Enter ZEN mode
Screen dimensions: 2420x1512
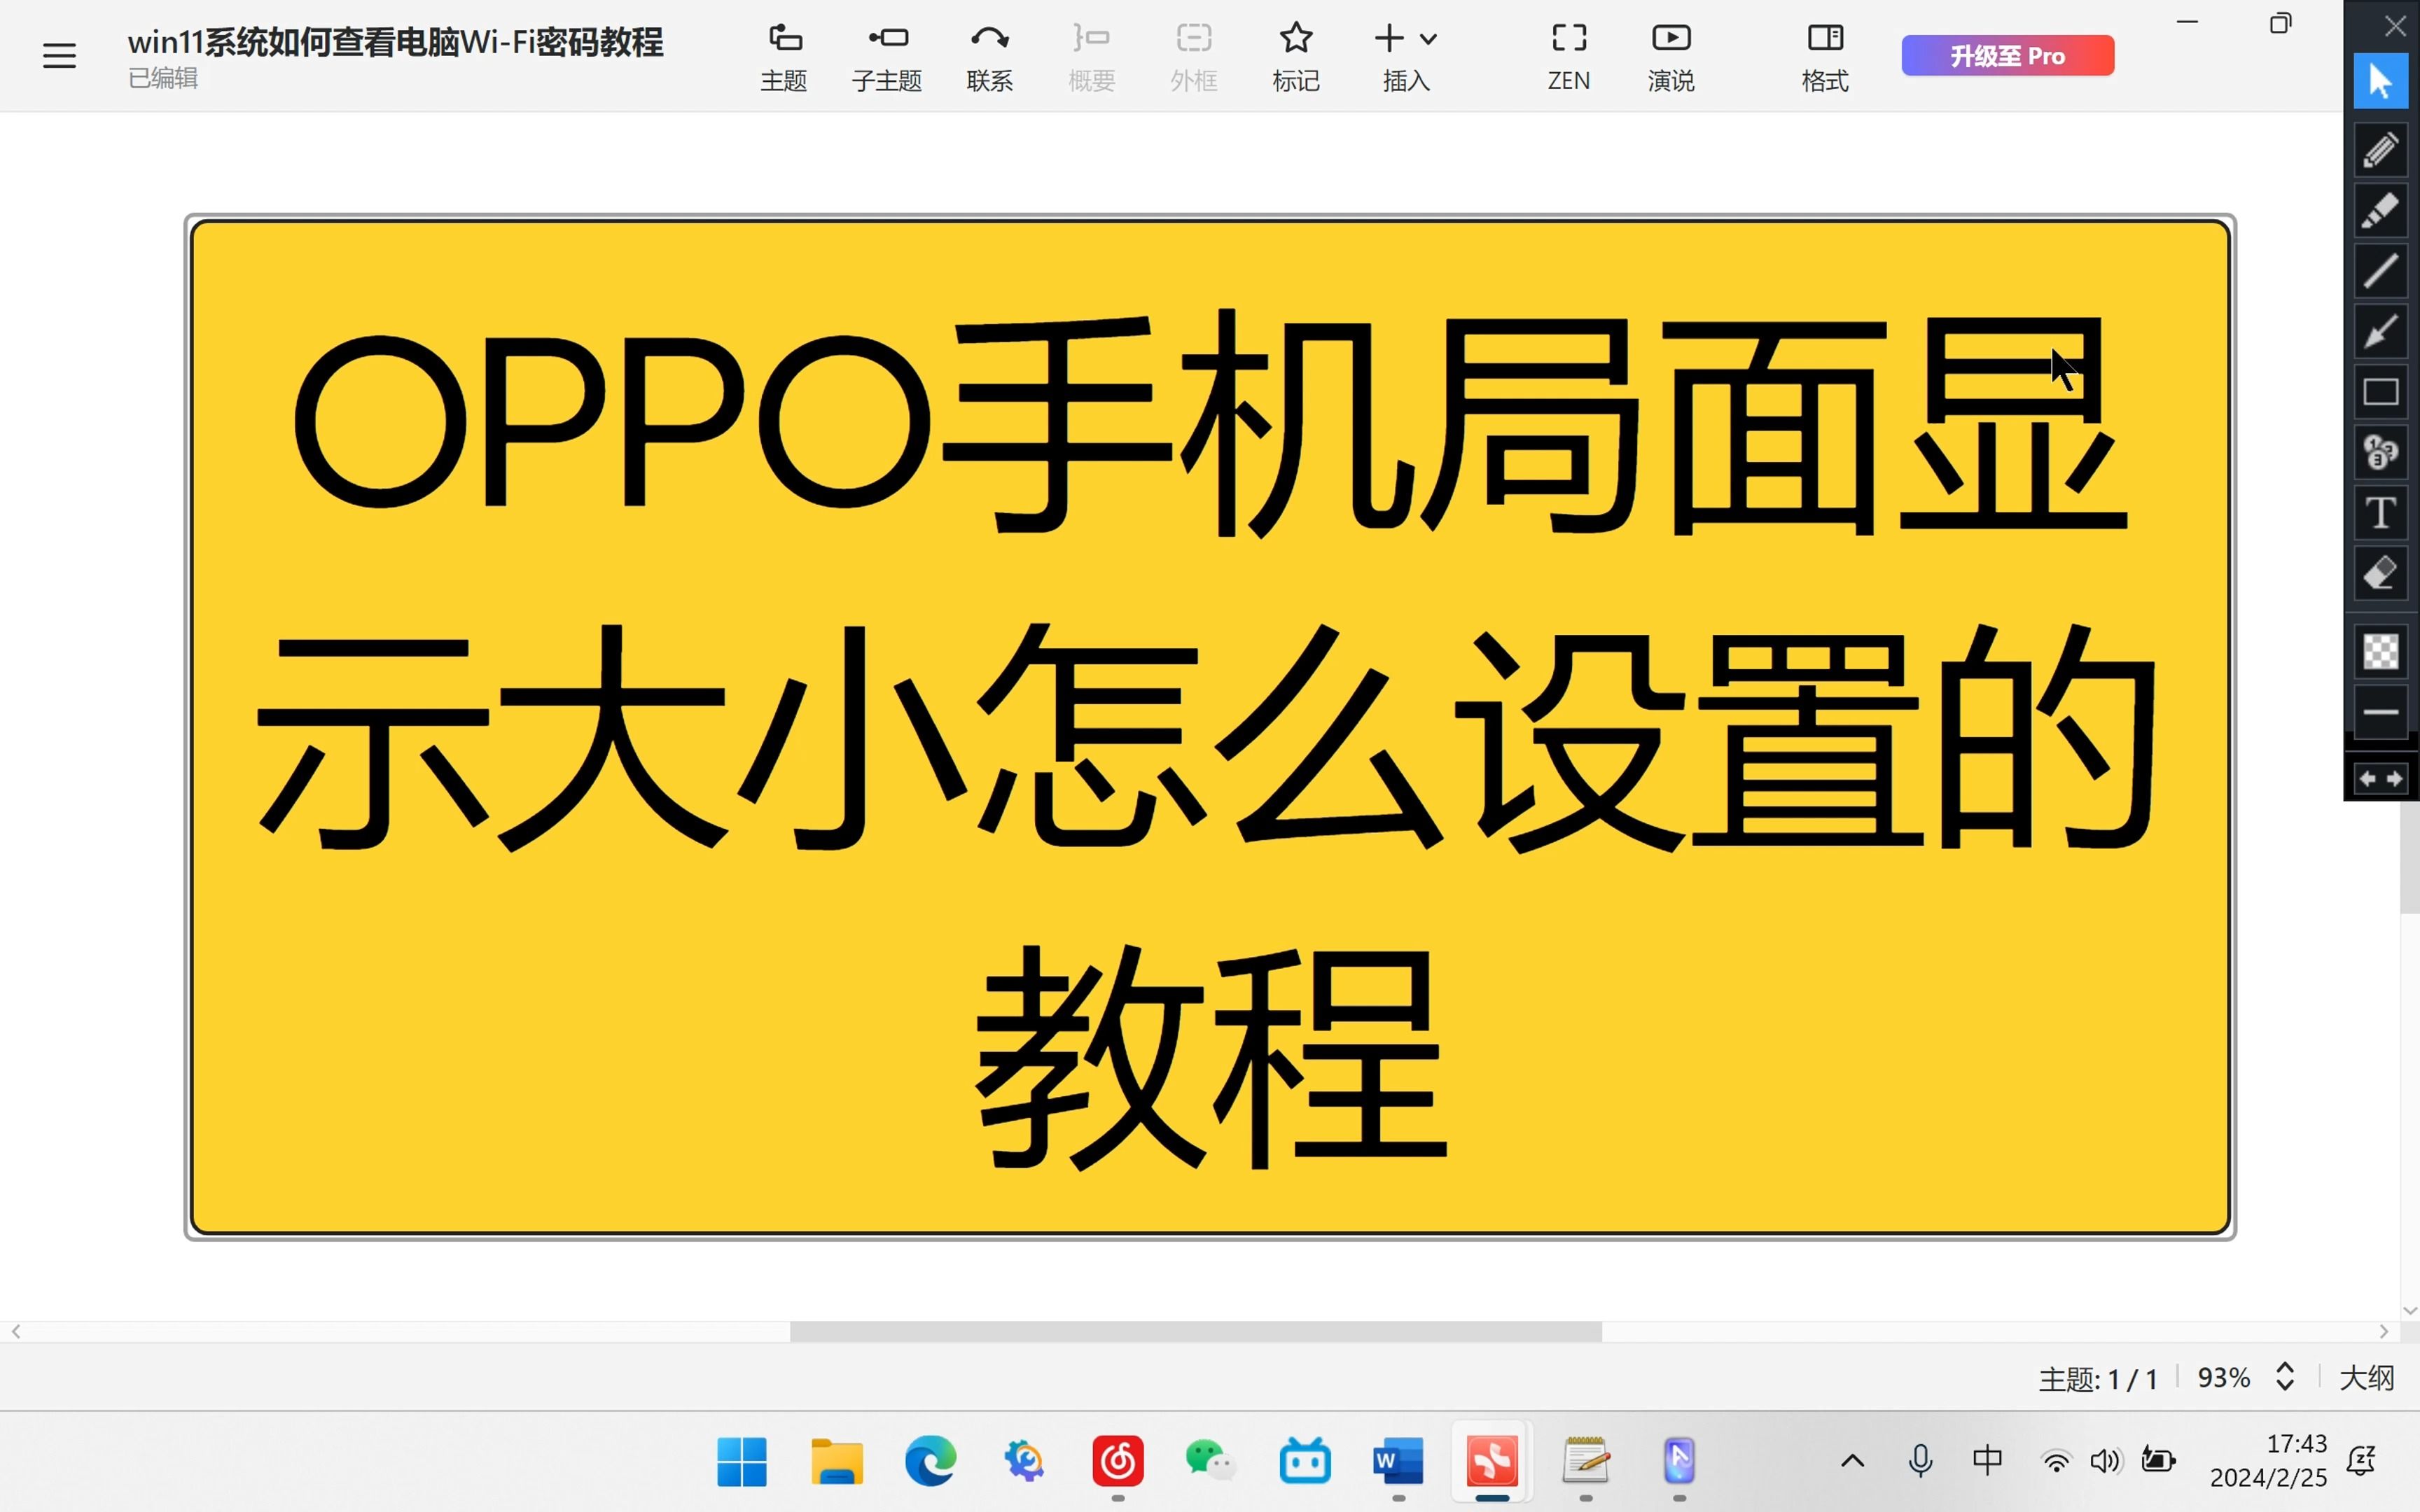(x=1568, y=57)
